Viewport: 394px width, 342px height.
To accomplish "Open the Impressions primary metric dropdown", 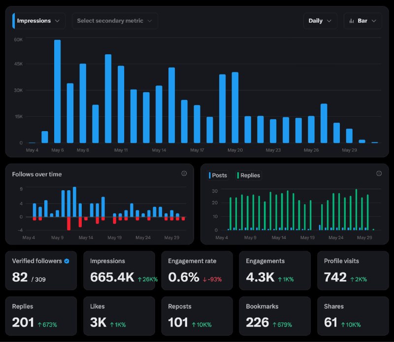I will pyautogui.click(x=39, y=21).
